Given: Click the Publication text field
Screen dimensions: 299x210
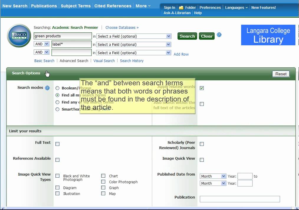Looking at the screenshot, I should point(240,199).
